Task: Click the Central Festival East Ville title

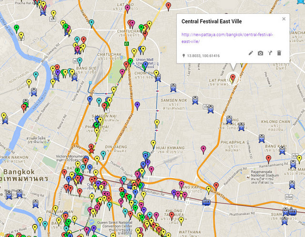Action: click(x=212, y=21)
